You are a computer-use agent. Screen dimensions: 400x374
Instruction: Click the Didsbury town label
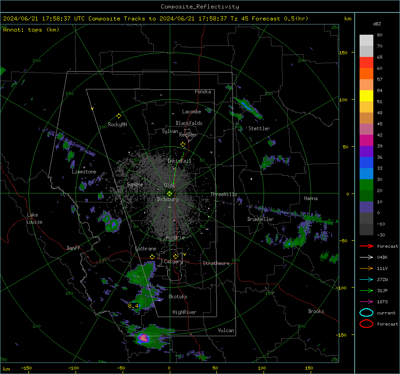click(x=168, y=199)
